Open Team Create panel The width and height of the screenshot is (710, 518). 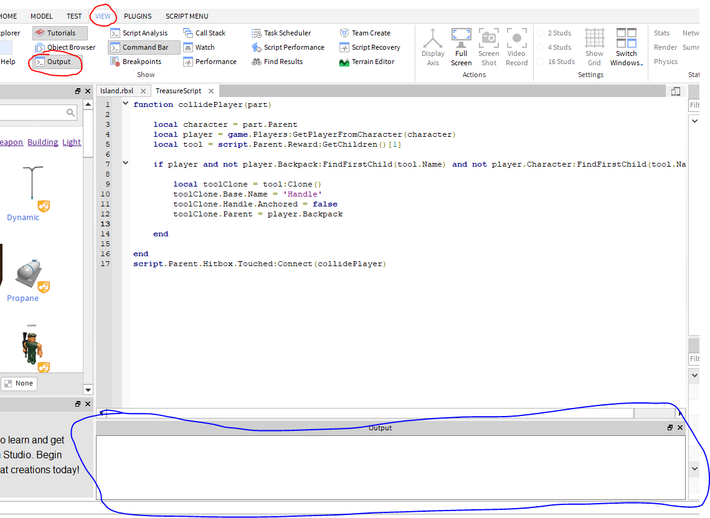(x=365, y=33)
